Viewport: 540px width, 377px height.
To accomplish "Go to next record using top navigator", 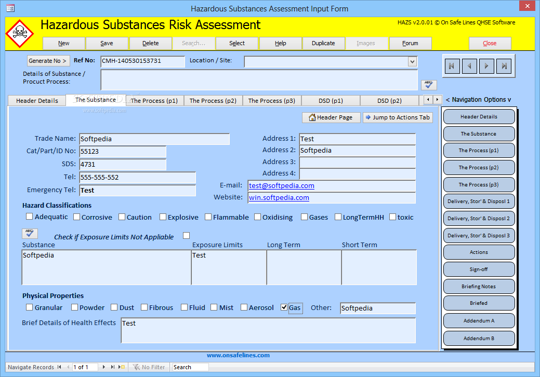I will [486, 66].
